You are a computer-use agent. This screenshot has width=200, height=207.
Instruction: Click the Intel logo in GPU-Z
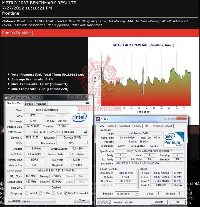point(79,118)
